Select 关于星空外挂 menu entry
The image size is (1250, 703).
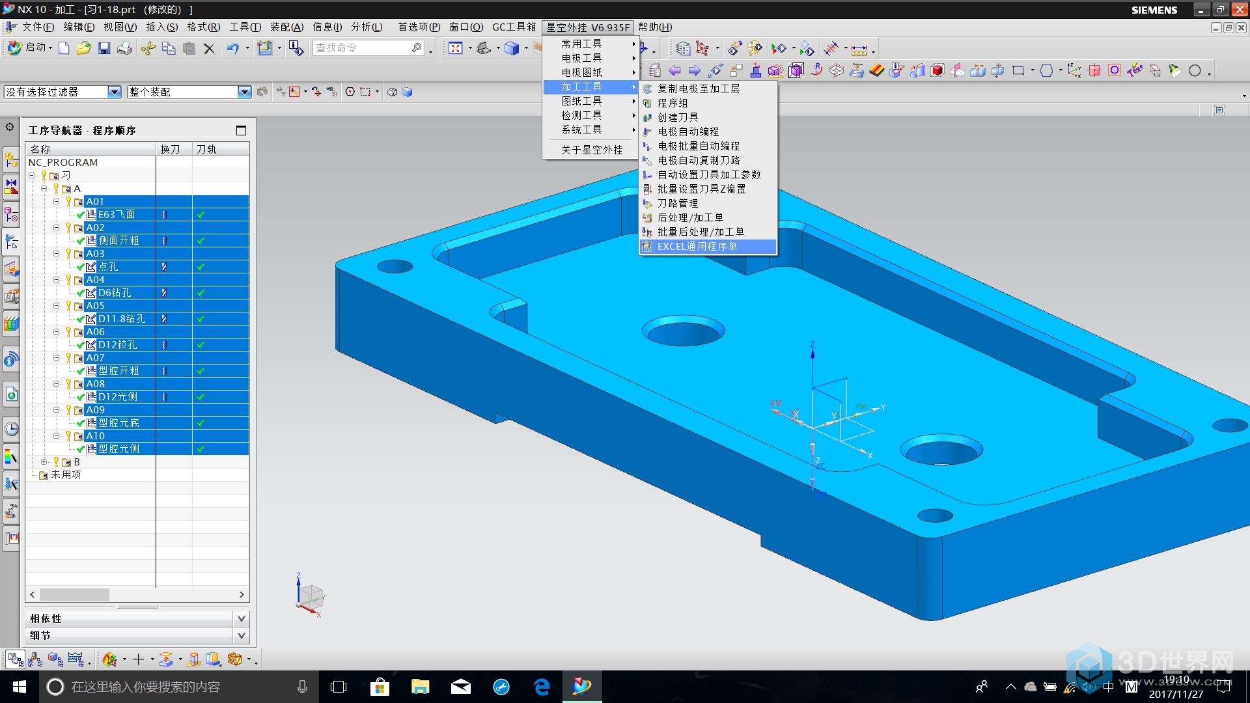[591, 150]
